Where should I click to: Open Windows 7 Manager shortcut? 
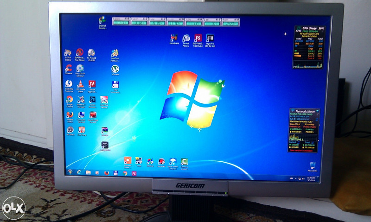(81, 102)
